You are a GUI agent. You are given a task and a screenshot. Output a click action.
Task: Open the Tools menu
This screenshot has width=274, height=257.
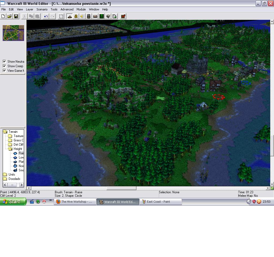click(x=54, y=9)
